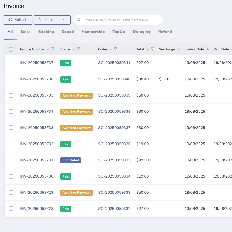Switch to the Membership tab
The image size is (232, 232).
[x=93, y=32]
